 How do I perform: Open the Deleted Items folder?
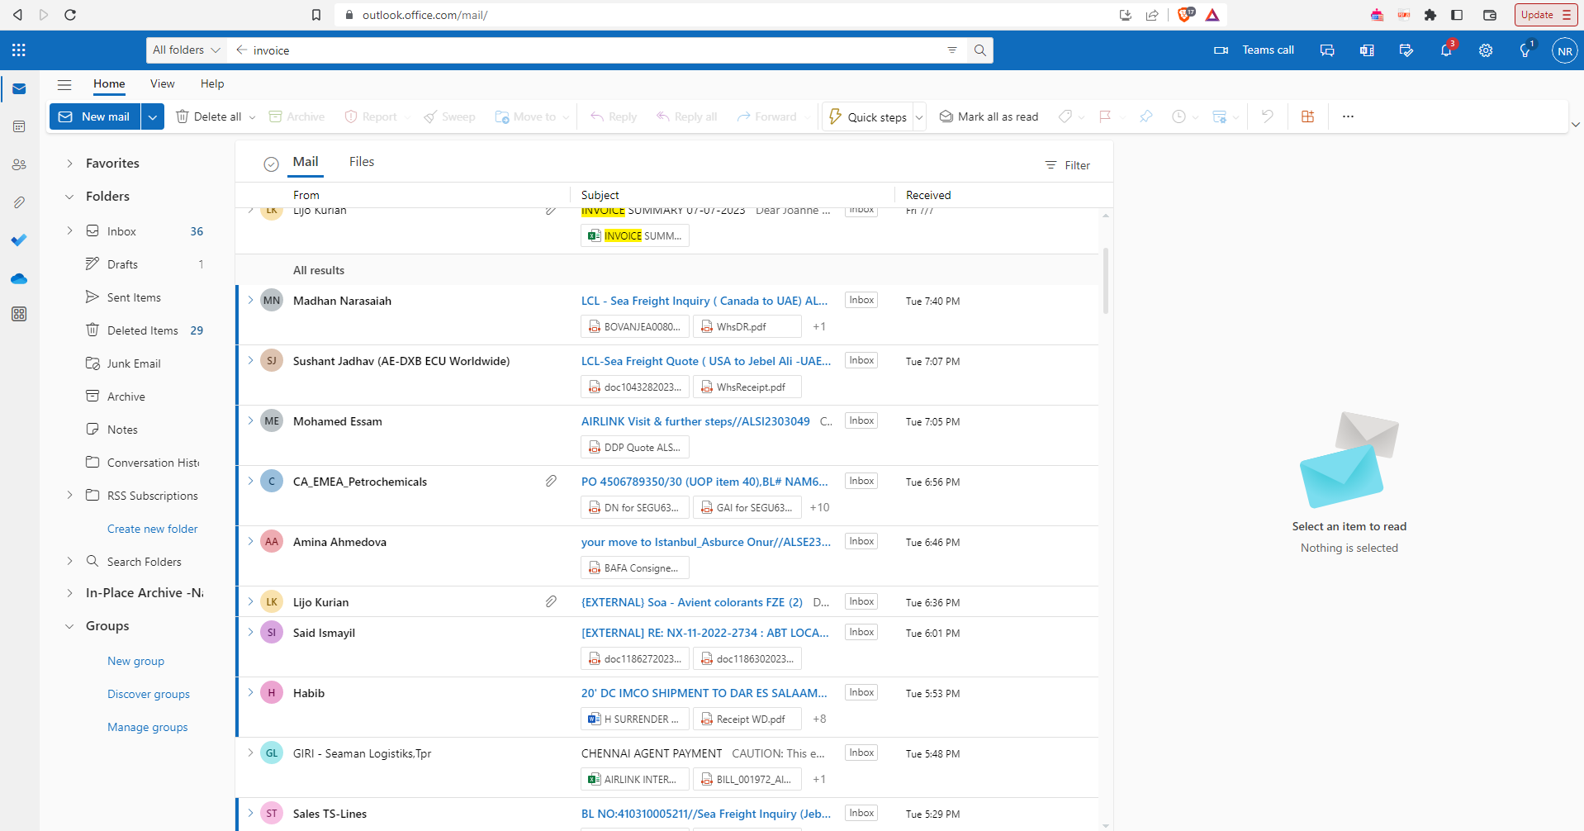[143, 330]
